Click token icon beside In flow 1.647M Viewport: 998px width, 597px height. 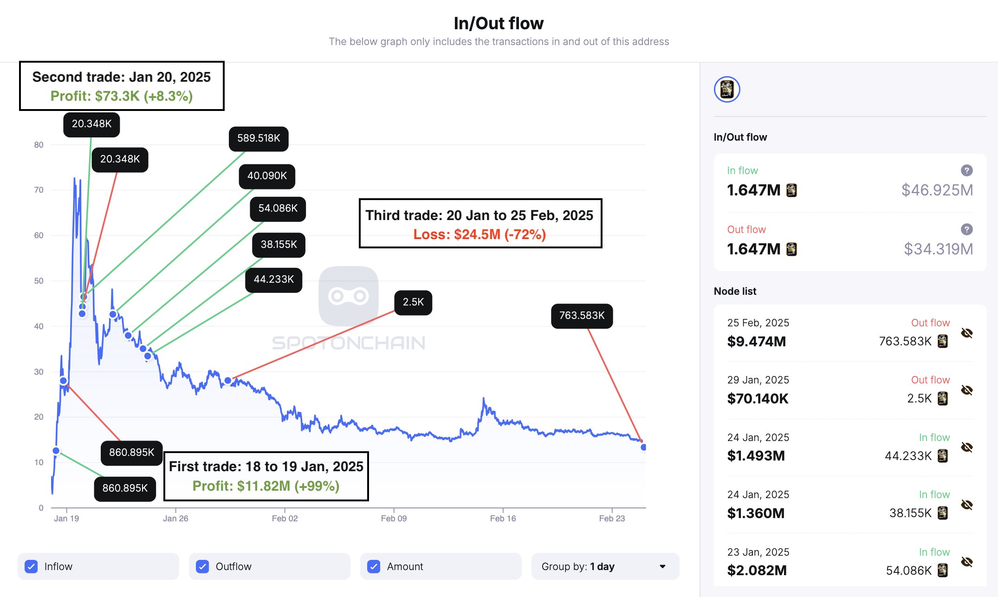tap(791, 190)
